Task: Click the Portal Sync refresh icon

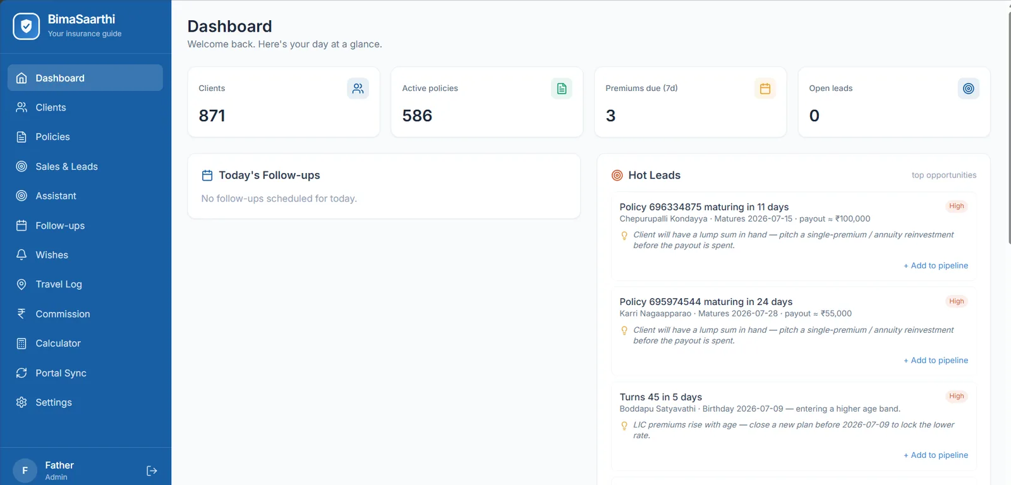Action: (21, 373)
